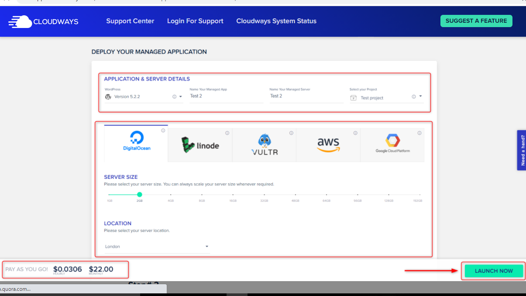This screenshot has height=296, width=526.
Task: Open the Select your Project dropdown arrow
Action: (x=420, y=96)
